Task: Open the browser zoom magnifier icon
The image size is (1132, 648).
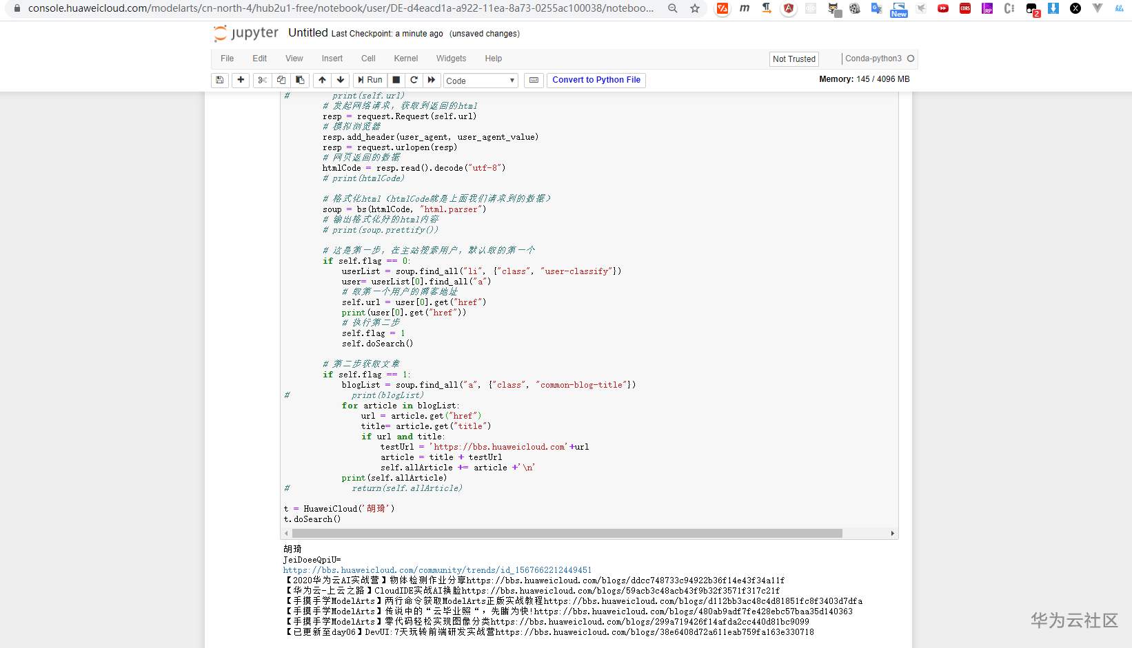Action: pos(673,8)
